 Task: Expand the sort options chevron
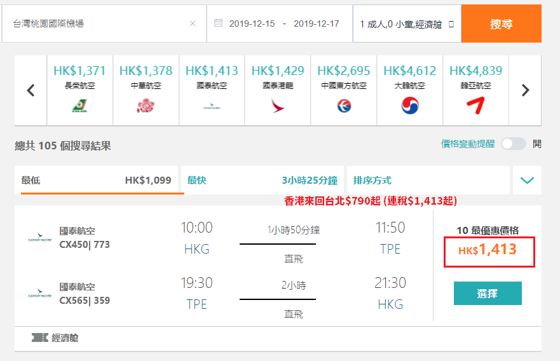click(x=527, y=180)
